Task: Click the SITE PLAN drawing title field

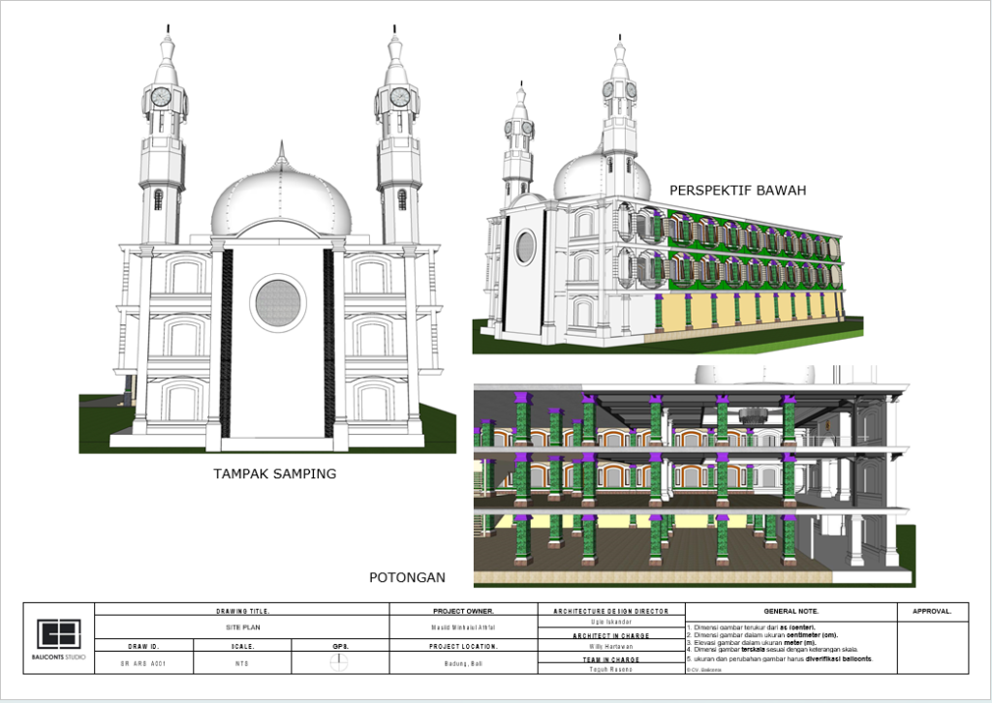Action: [x=241, y=627]
